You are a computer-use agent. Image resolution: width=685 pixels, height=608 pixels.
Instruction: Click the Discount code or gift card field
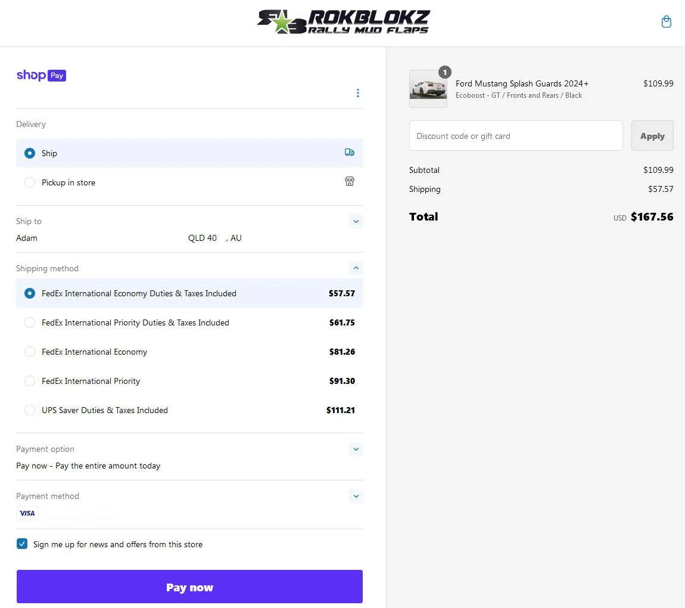[516, 136]
